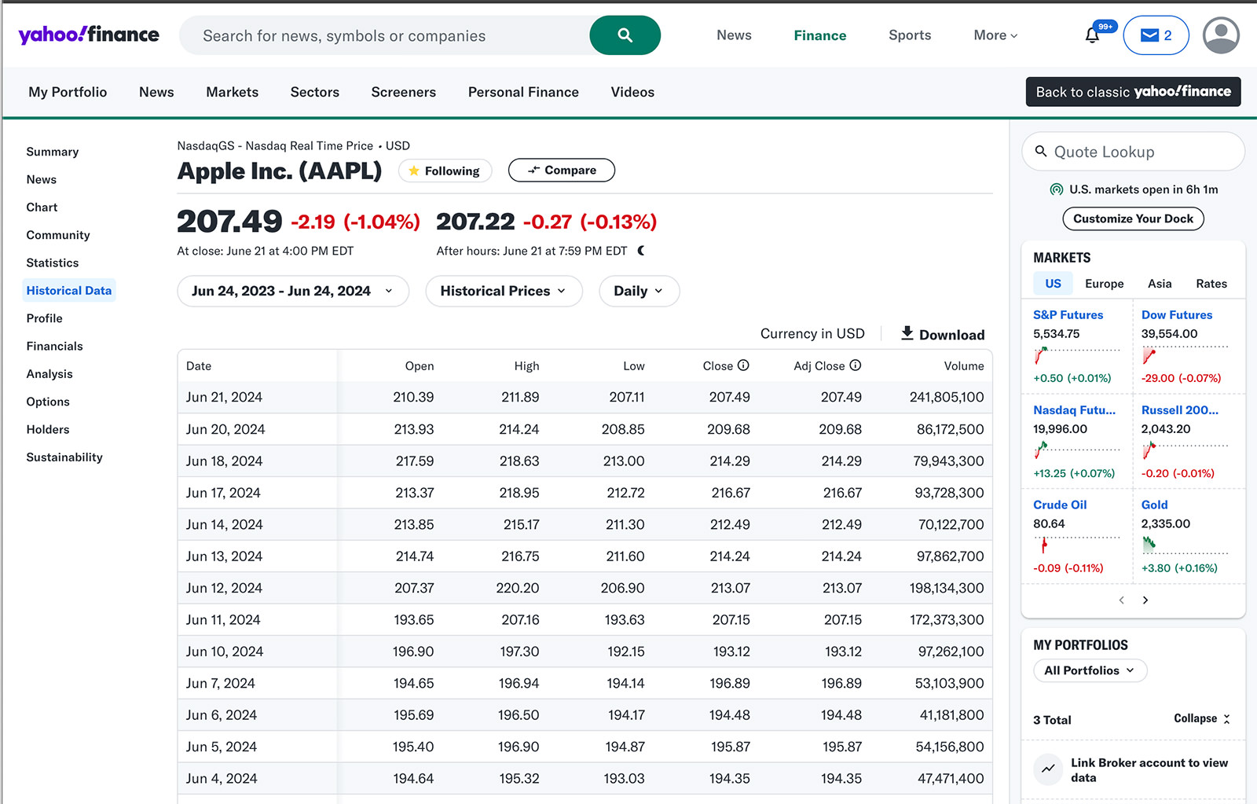1257x804 pixels.
Task: Open the All Portfolios dropdown
Action: pyautogui.click(x=1090, y=670)
